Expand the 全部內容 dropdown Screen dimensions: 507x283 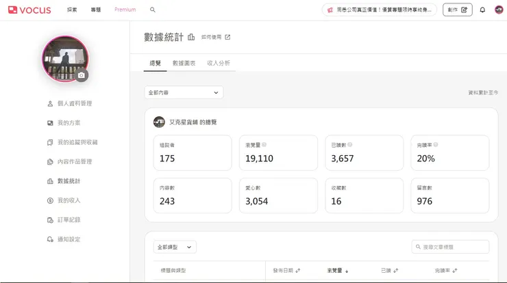184,92
